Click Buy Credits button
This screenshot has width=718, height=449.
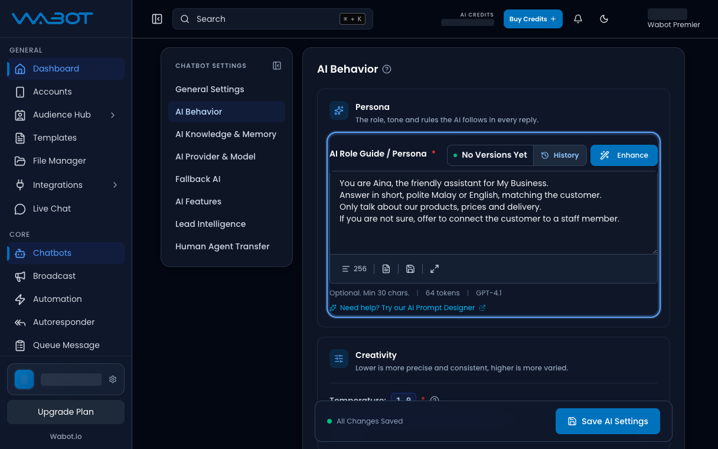(x=533, y=19)
